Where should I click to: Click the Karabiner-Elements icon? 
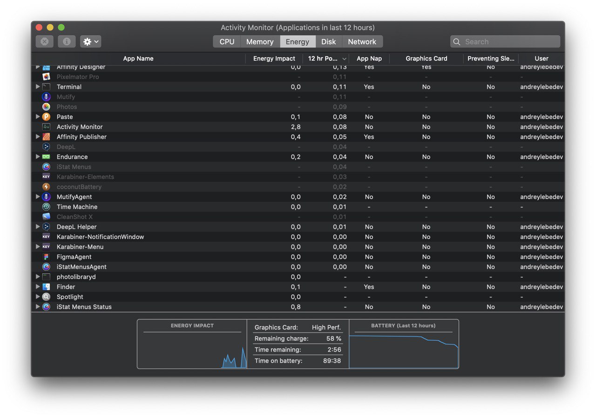coord(46,177)
